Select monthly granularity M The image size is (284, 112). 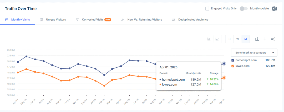click(246, 39)
